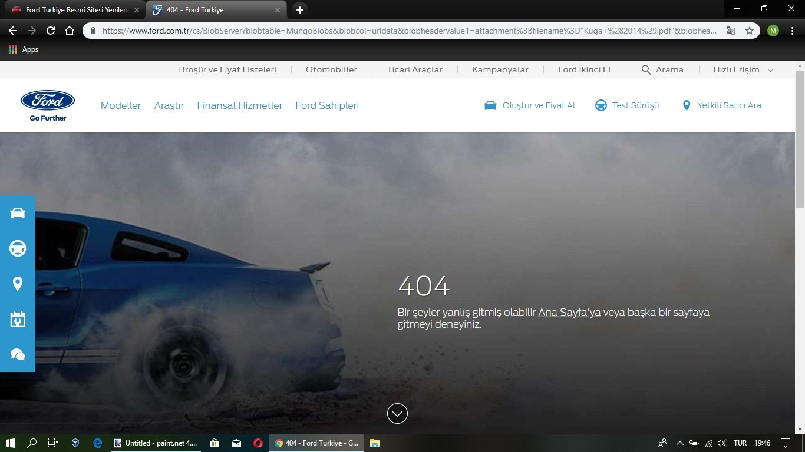This screenshot has height=452, width=805.
Task: Open Broşür ve Fiyat Listeleri link
Action: tap(227, 69)
